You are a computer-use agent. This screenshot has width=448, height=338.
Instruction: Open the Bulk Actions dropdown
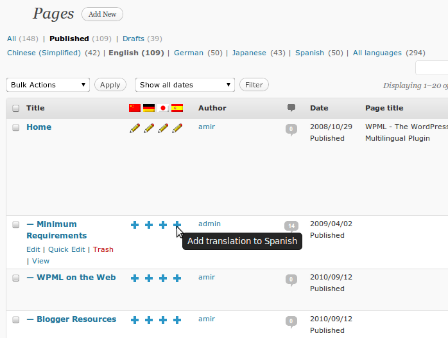tap(48, 85)
